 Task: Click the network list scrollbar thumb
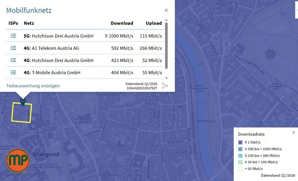[166, 46]
